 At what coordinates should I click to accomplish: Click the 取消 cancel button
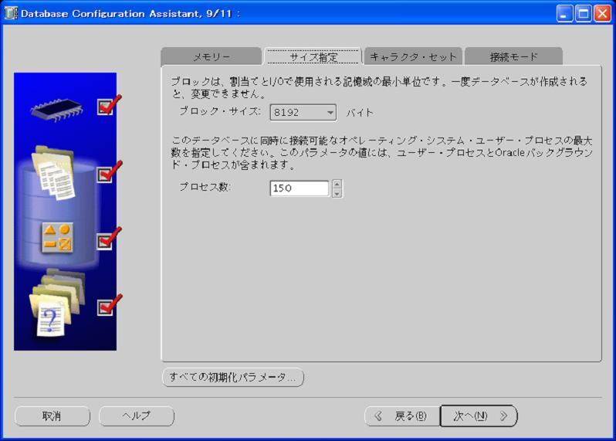(x=52, y=416)
